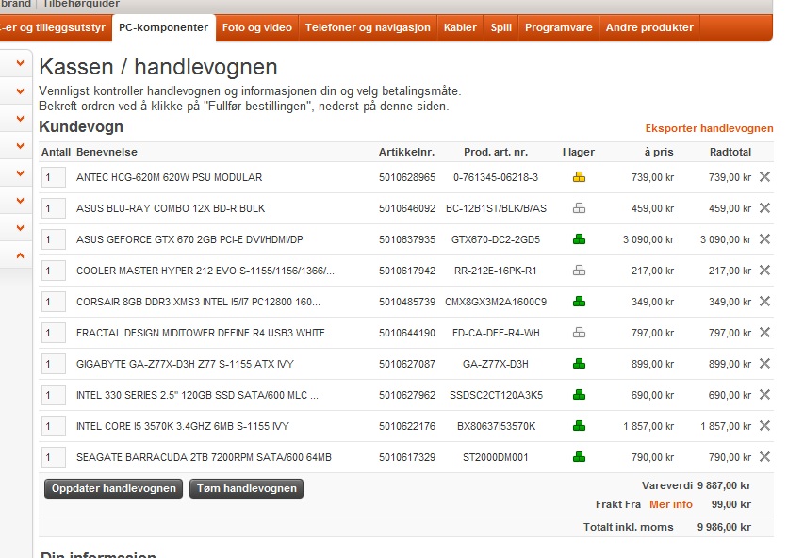Remove FRACTAL DESIGN MIDITOWER row

click(764, 333)
